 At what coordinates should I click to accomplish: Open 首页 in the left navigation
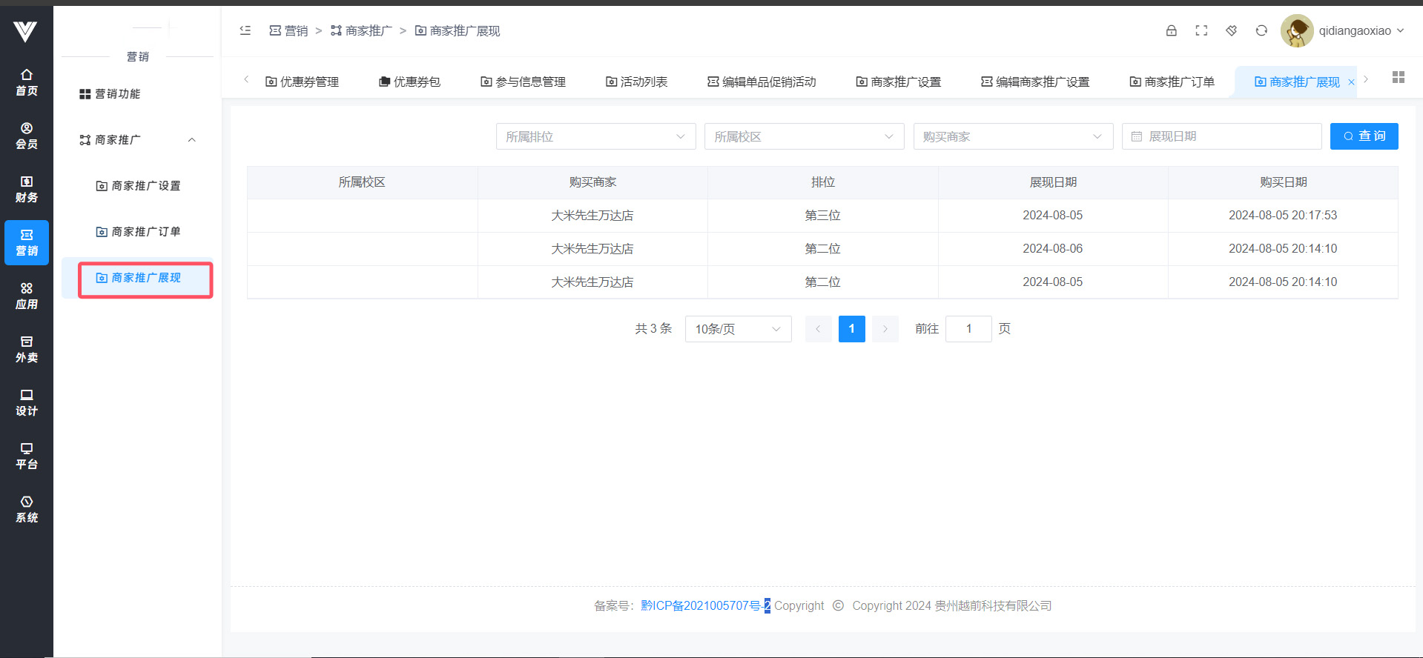click(27, 82)
